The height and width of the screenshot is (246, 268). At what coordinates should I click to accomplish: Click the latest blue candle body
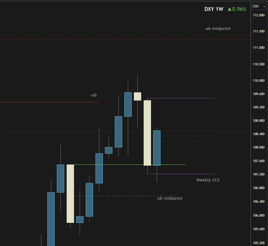(x=157, y=148)
